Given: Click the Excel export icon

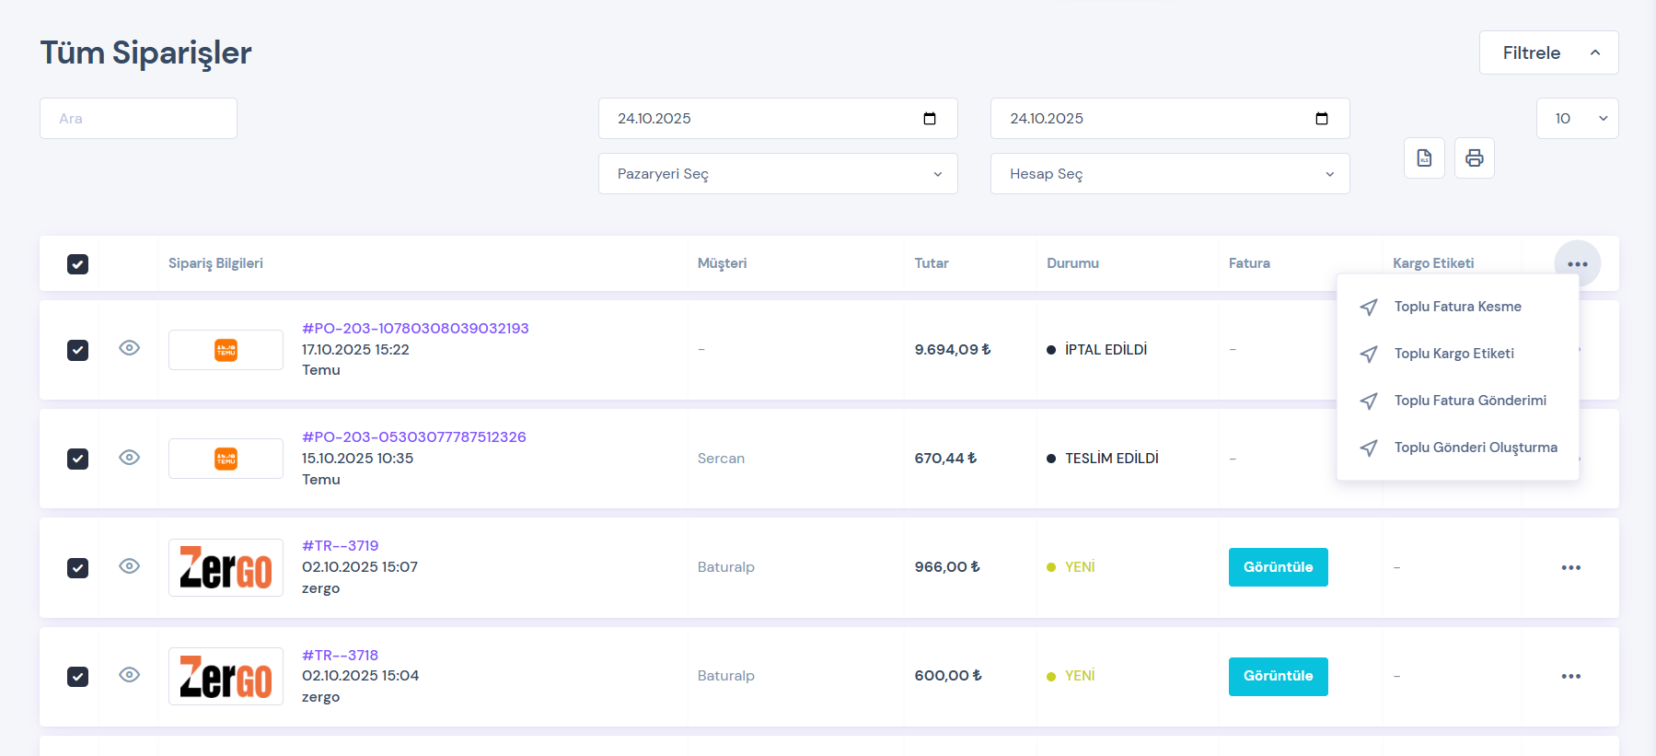Looking at the screenshot, I should click(1424, 158).
